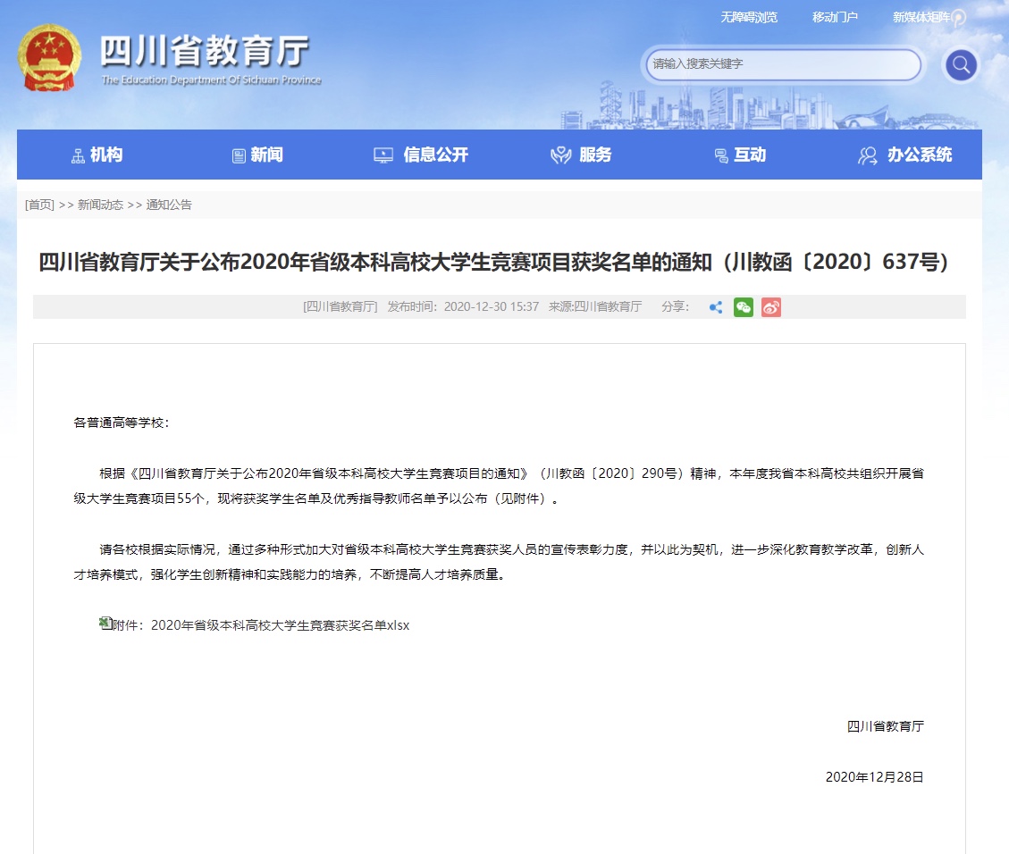Open the 办公系统 navigation menu
This screenshot has height=854, width=1009.
[x=904, y=155]
